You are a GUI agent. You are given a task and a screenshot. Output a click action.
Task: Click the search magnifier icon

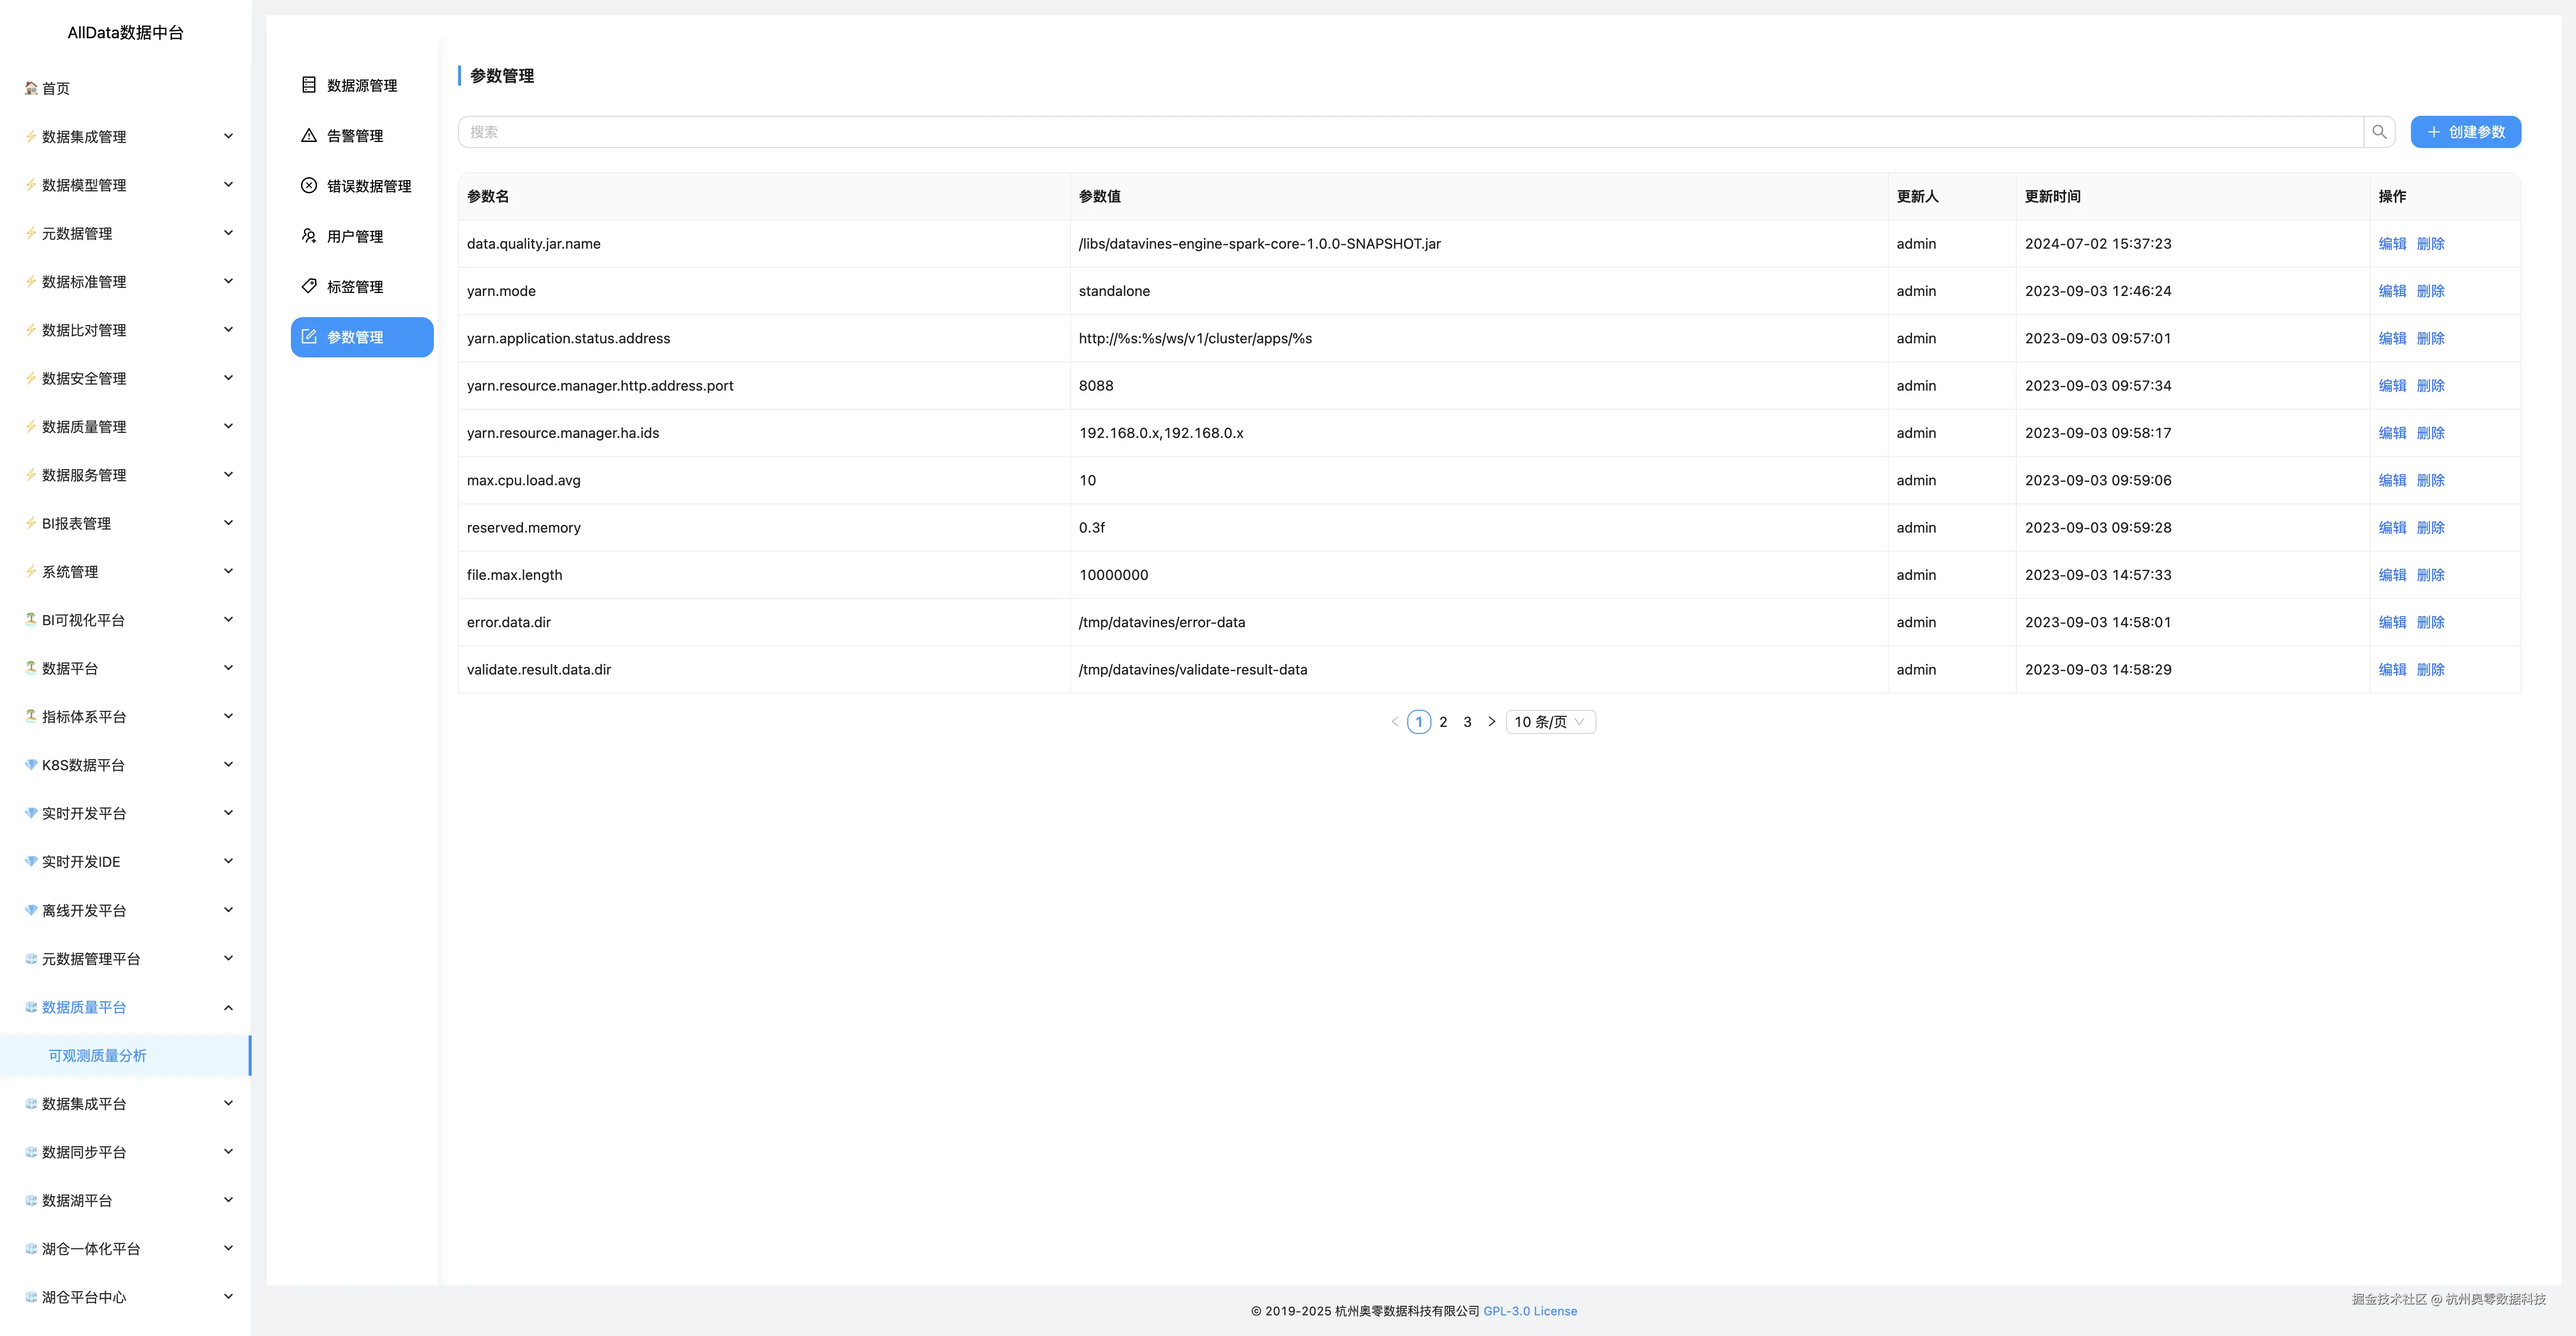point(2379,132)
